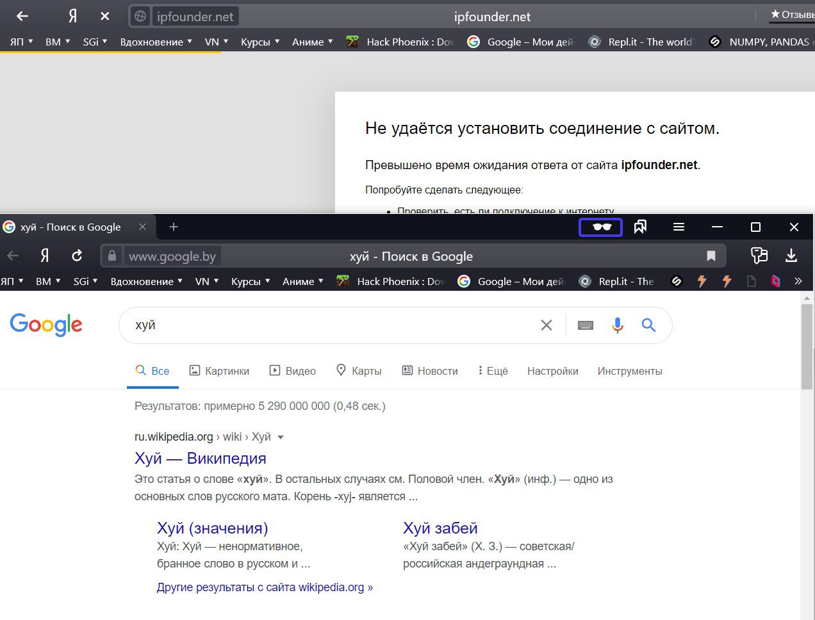815x620 pixels.
Task: Open Yandex home in ipfounder.net window
Action: point(72,16)
